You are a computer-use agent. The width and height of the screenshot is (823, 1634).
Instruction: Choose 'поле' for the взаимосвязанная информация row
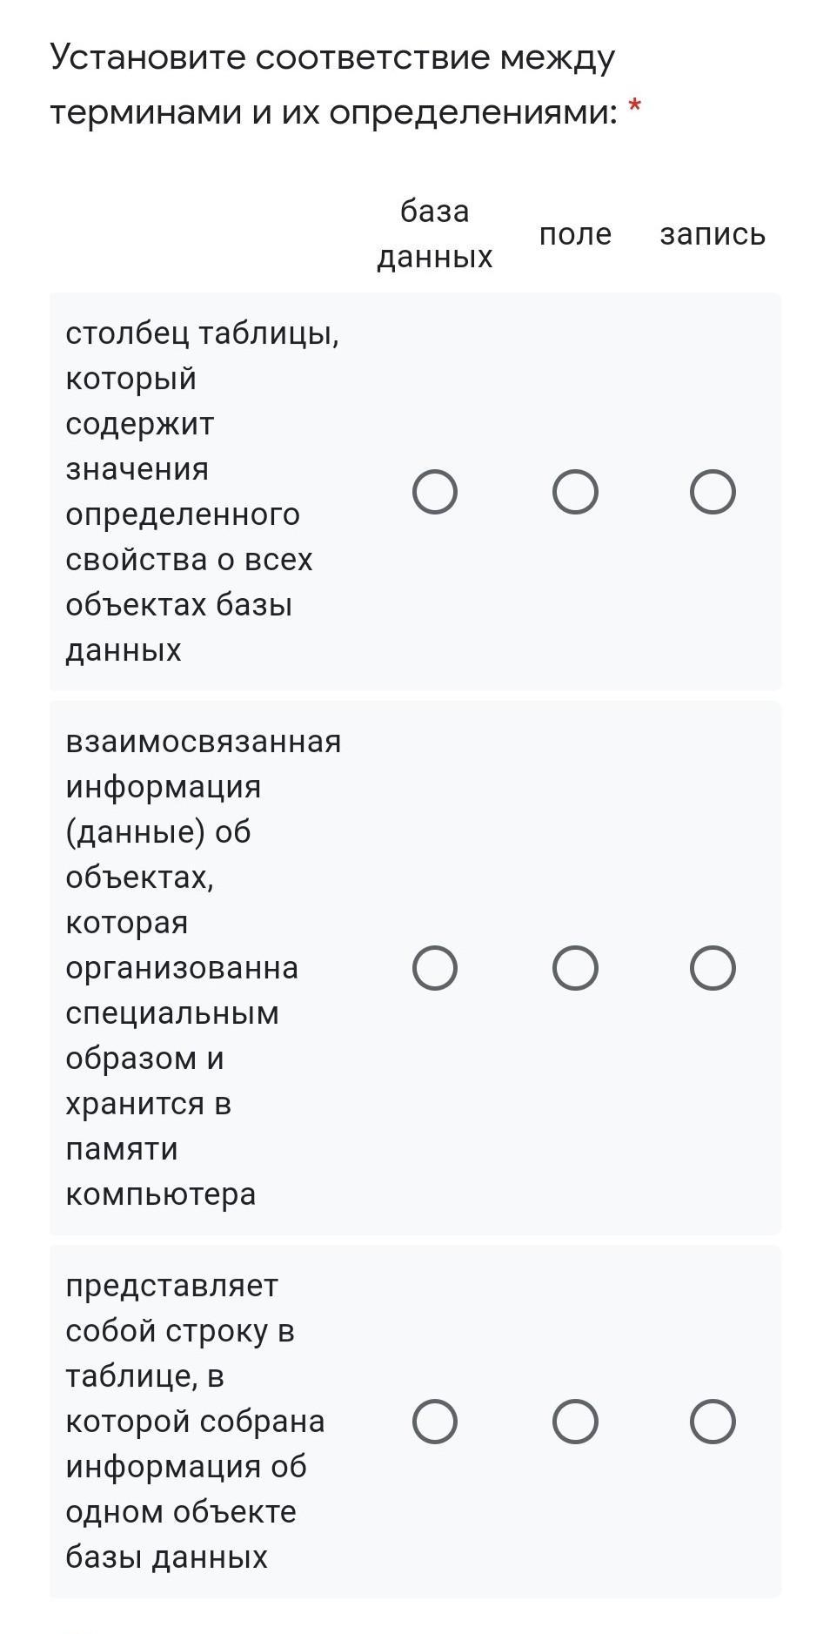coord(575,968)
